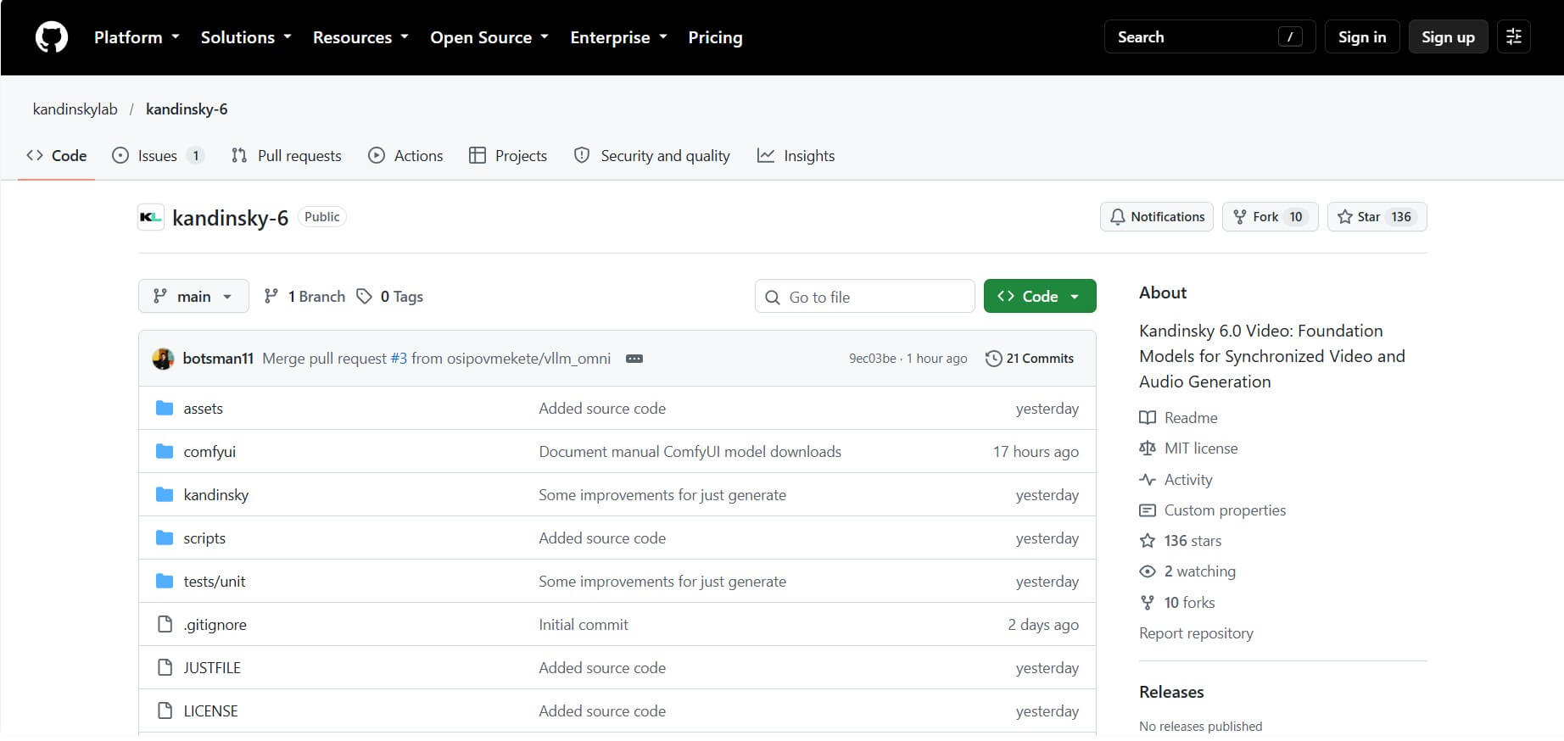Click the eye icon beside 2 watching

click(1148, 571)
